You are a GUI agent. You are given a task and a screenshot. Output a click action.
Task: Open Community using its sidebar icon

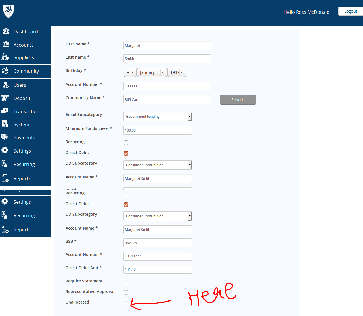coord(5,71)
